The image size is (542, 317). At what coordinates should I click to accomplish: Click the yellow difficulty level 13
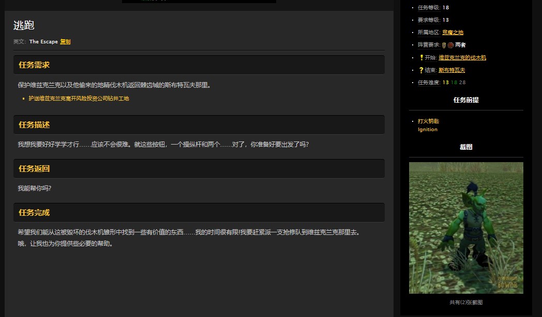pyautogui.click(x=445, y=83)
